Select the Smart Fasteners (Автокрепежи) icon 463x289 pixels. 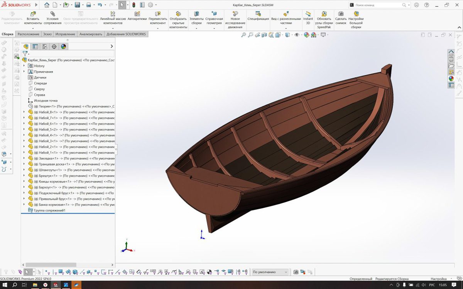137,14
